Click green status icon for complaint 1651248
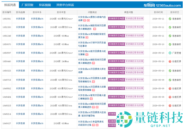Image resolution: width=183 pixels, height=129 pixels. [170, 36]
